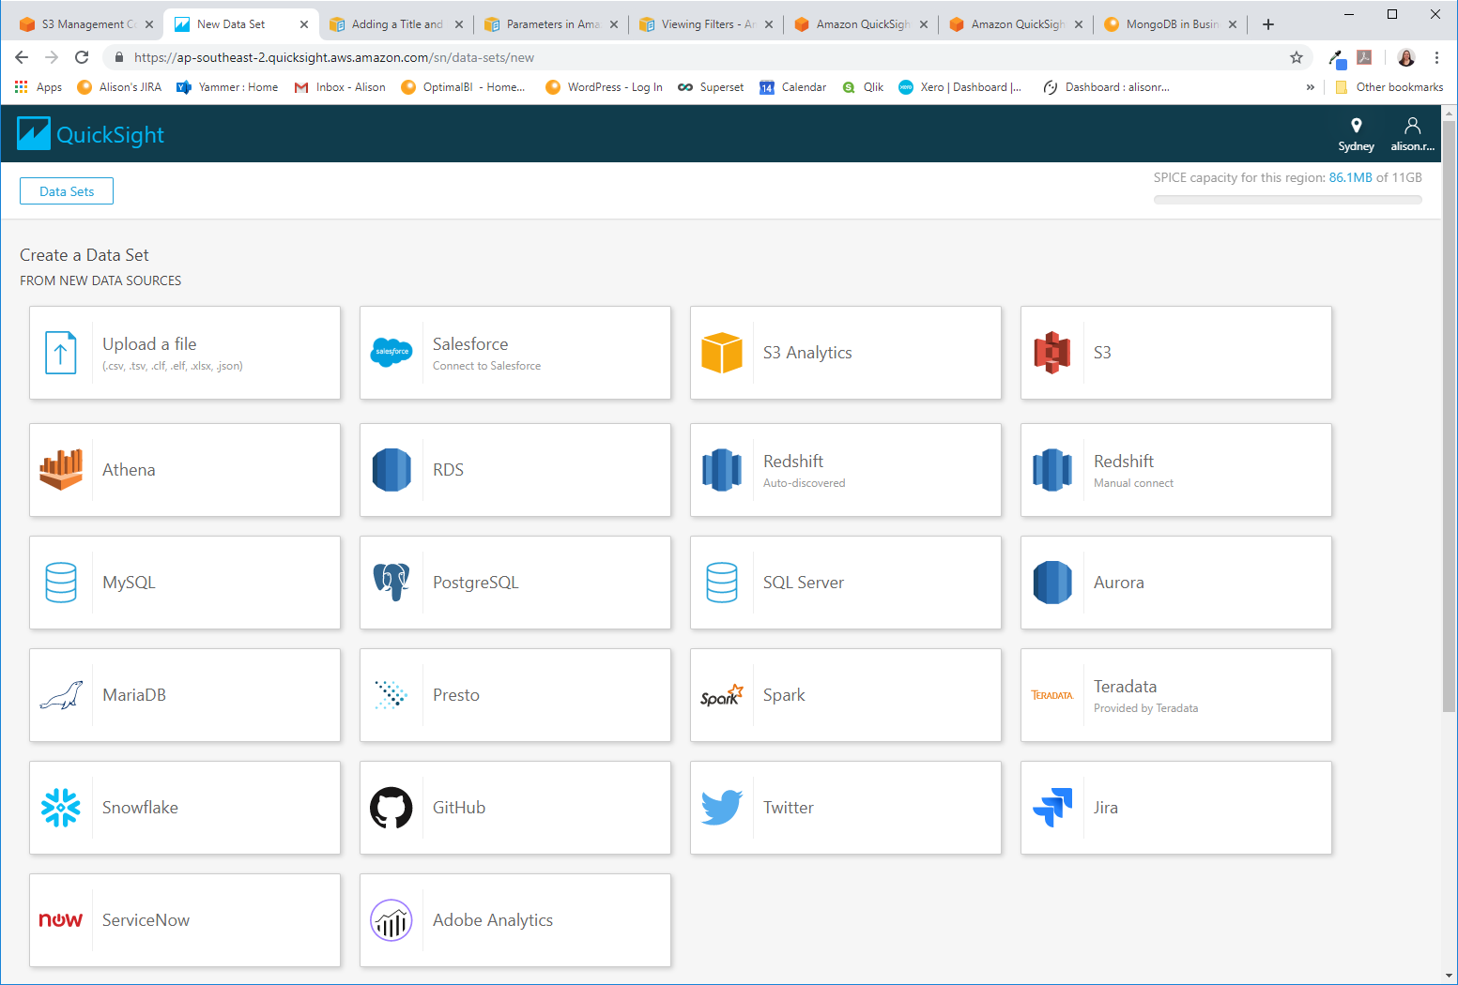
Task: Click the page vertical scrollbar
Action: click(x=1449, y=417)
